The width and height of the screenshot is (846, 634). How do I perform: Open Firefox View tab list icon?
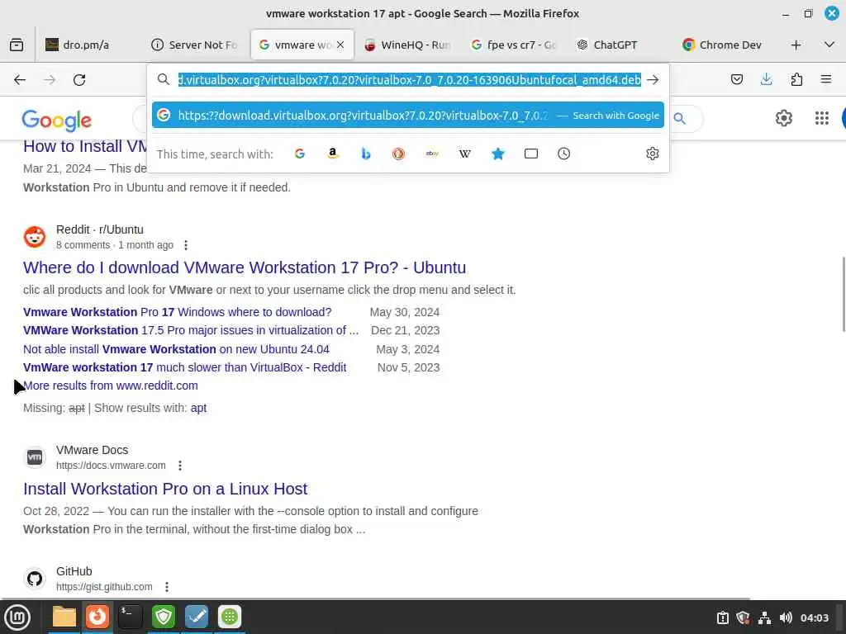tap(17, 45)
